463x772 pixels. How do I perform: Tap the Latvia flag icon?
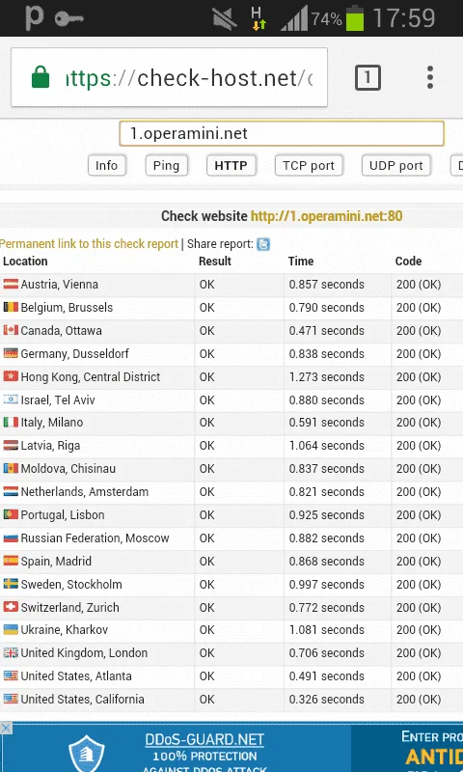[11, 445]
